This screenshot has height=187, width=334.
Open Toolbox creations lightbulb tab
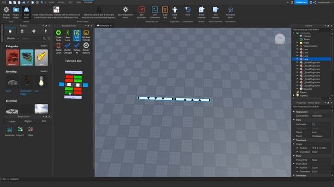(45, 31)
